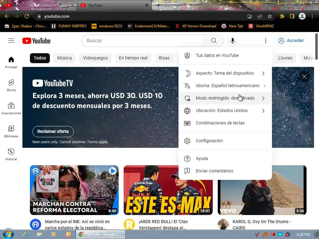Open Historial in the sidebar
The height and width of the screenshot is (239, 319).
11,154
